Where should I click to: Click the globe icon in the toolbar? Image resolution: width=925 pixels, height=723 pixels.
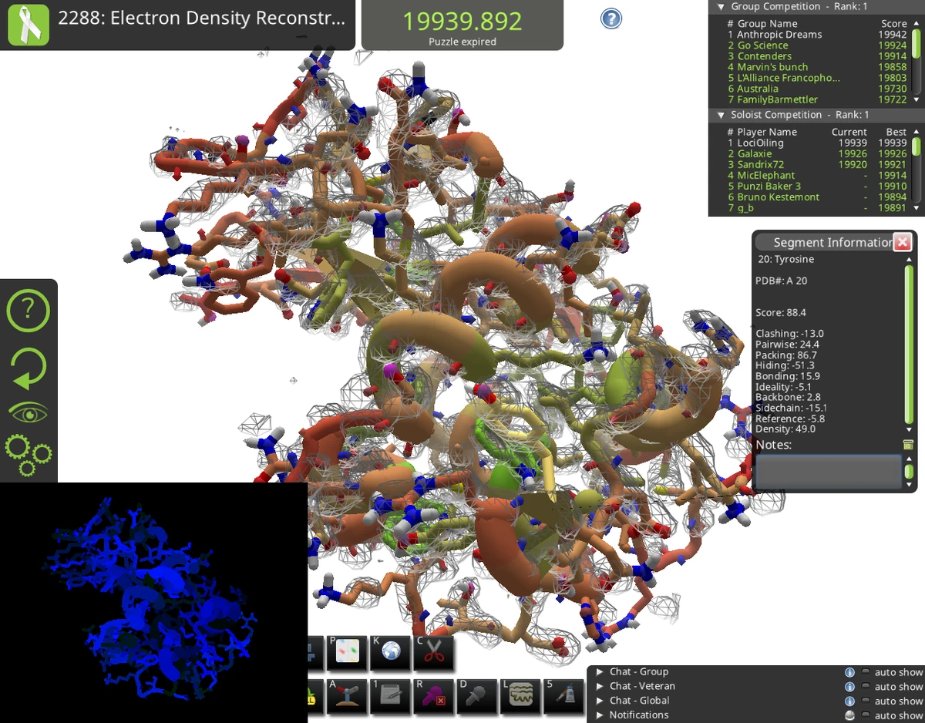[390, 651]
